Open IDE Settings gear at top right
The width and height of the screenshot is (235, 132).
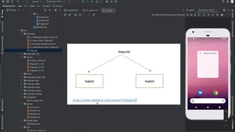click(x=228, y=1)
